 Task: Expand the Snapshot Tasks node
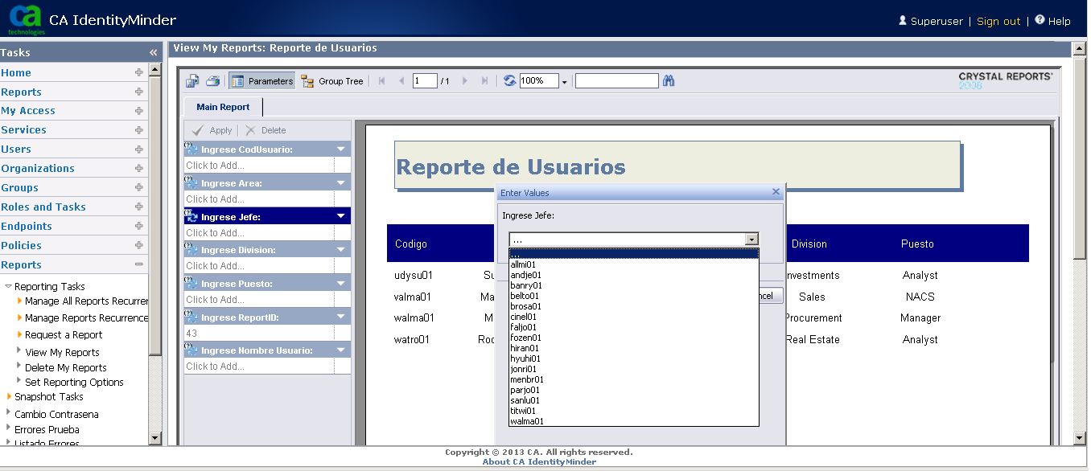click(10, 397)
